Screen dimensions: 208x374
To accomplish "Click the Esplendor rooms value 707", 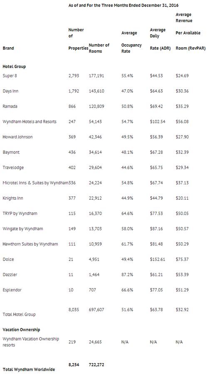I will tap(92, 290).
